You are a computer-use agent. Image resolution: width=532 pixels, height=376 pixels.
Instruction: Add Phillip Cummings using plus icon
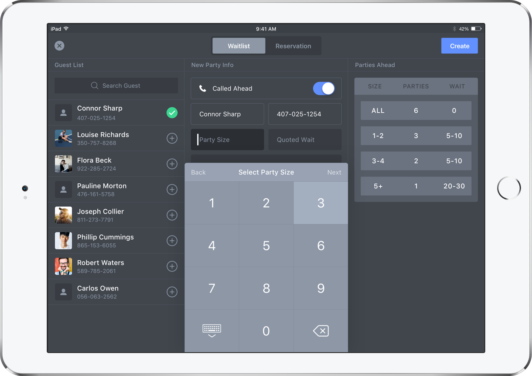(x=172, y=241)
